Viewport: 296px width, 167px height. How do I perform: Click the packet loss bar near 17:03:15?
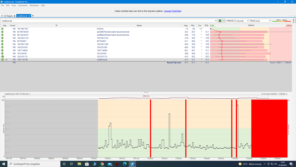(x=186, y=128)
